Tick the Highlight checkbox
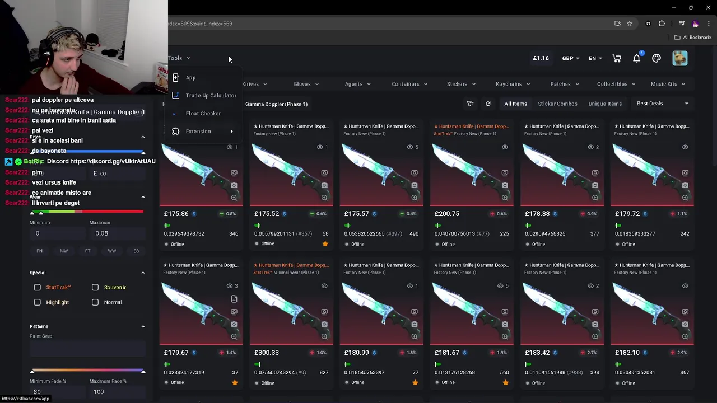 click(x=38, y=302)
